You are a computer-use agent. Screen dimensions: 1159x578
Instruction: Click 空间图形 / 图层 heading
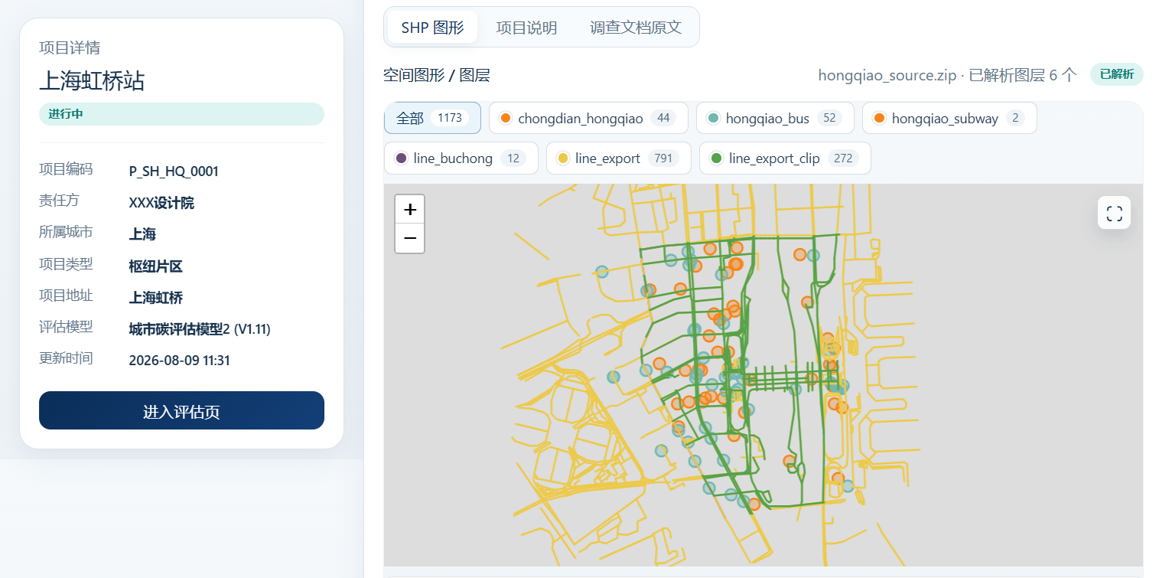pyautogui.click(x=437, y=75)
